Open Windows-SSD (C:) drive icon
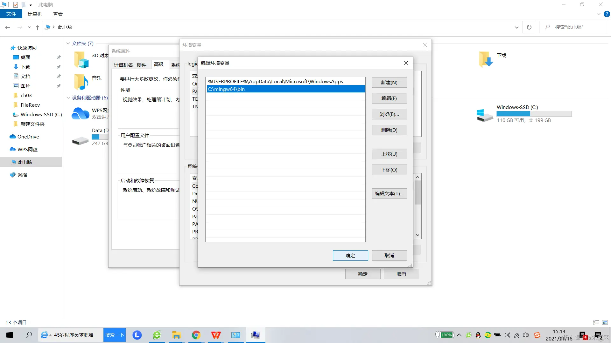This screenshot has height=343, width=611. click(x=485, y=114)
